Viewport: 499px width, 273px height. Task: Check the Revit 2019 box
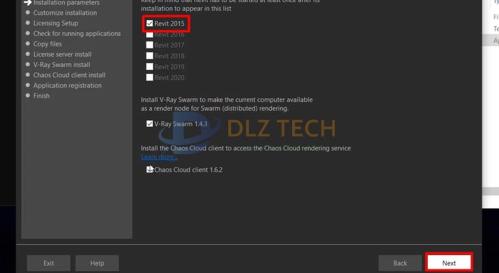150,67
